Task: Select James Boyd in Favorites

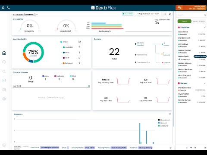Action: coord(192,45)
